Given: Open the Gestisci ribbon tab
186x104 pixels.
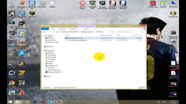Looking at the screenshot, I should pos(87,29).
